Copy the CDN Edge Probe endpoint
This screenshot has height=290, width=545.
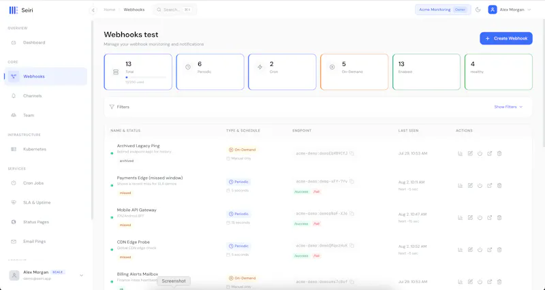click(352, 246)
